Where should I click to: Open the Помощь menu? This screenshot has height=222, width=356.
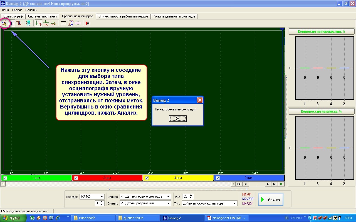(31, 10)
